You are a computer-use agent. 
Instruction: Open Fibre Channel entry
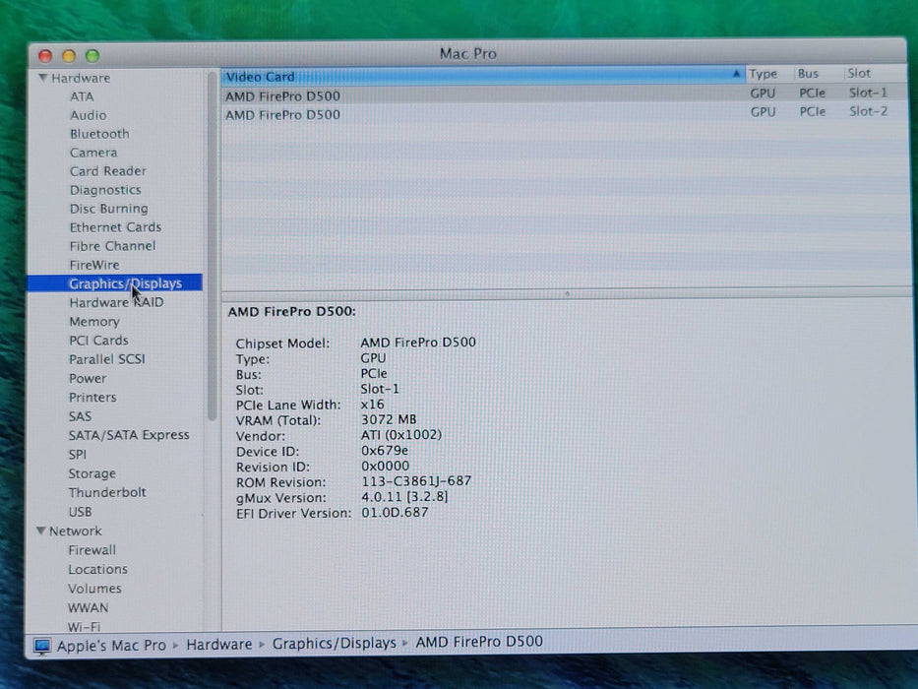[x=112, y=245]
